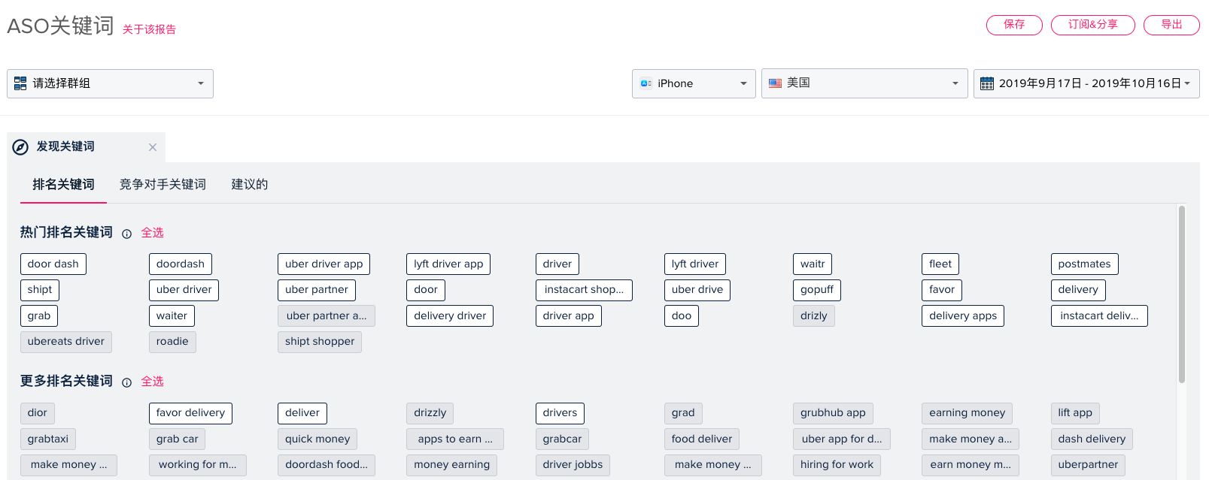The image size is (1209, 480).
Task: Click the US flag icon
Action: [775, 83]
